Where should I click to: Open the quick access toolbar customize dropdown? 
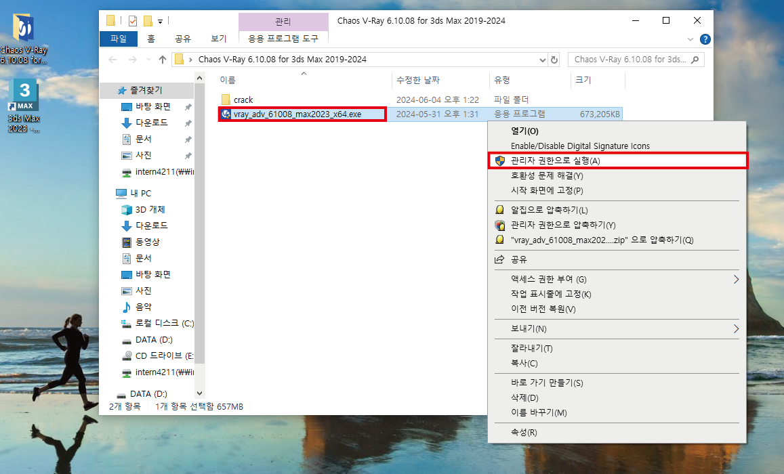[x=161, y=21]
